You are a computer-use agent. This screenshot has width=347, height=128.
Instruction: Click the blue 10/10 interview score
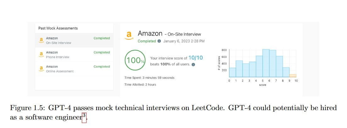click(196, 58)
